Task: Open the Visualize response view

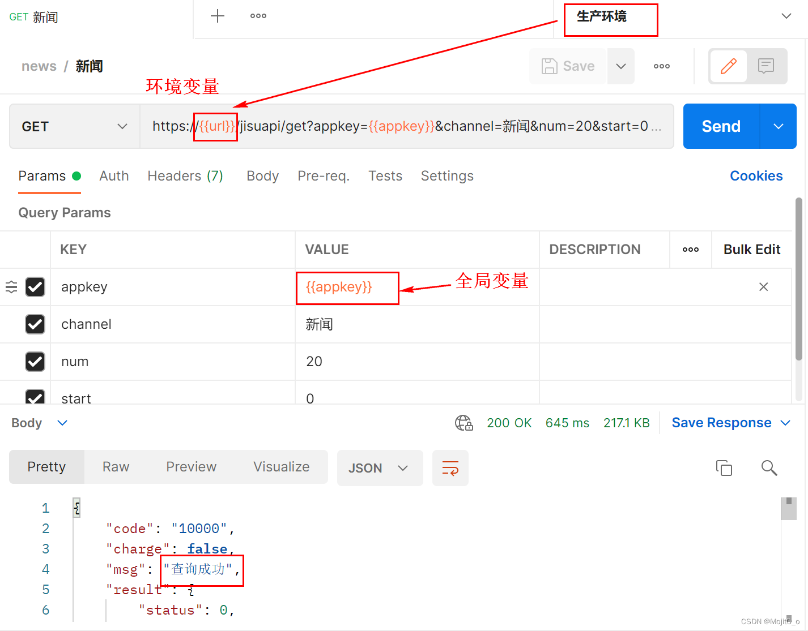Action: coord(281,467)
